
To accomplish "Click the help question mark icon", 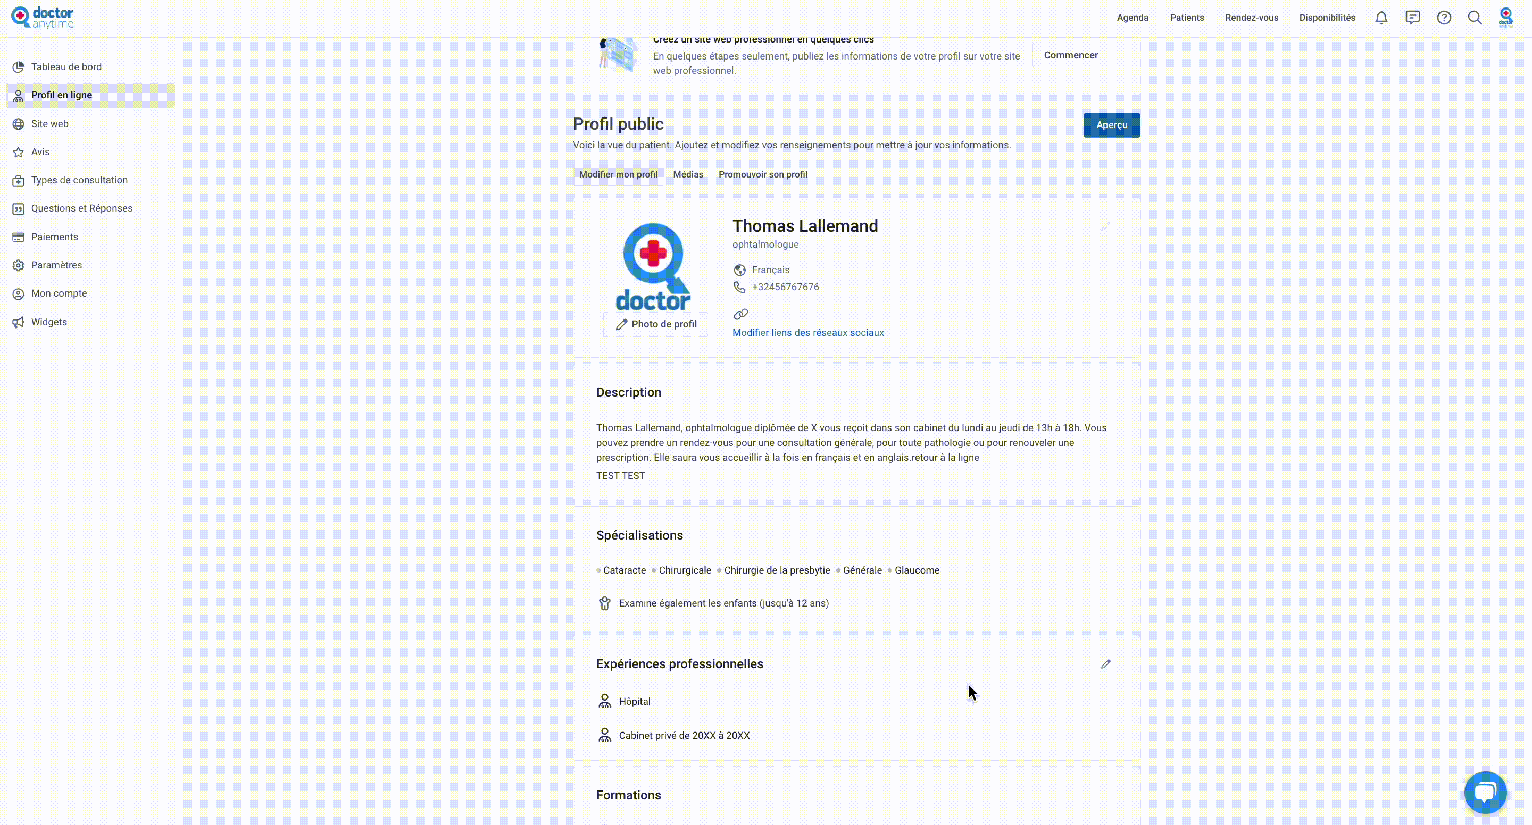I will pos(1444,18).
